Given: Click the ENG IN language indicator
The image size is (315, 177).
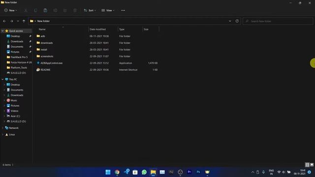Looking at the screenshot, I should [x=271, y=172].
